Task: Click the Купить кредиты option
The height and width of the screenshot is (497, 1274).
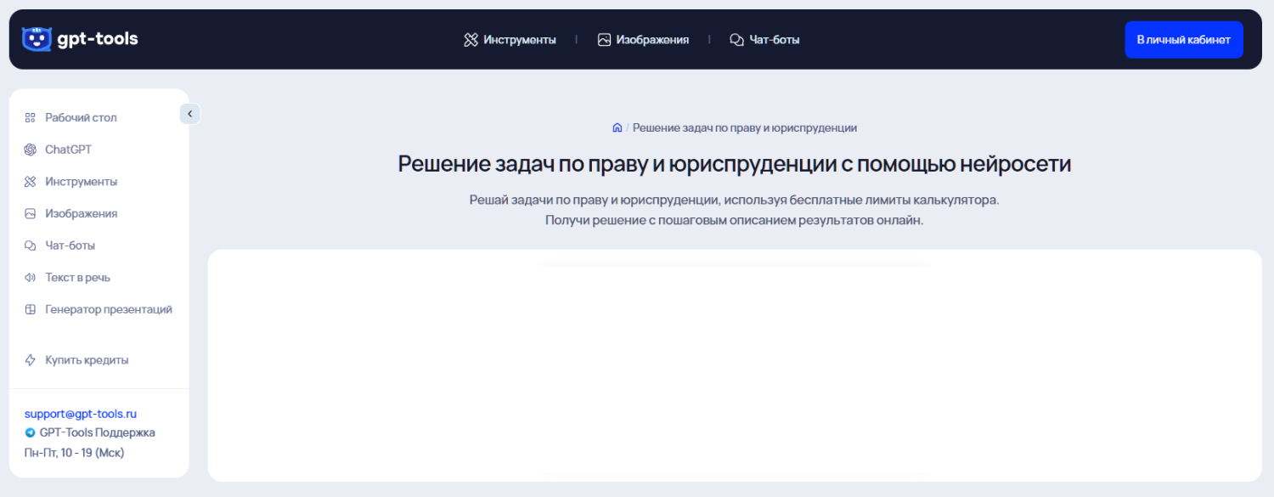Action: click(x=87, y=359)
